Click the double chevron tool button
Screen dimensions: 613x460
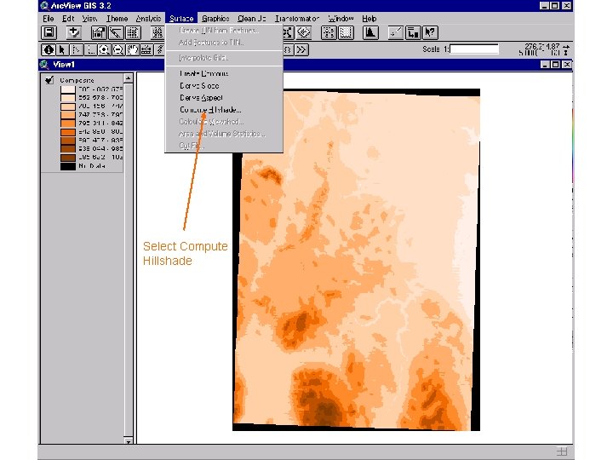pos(301,49)
